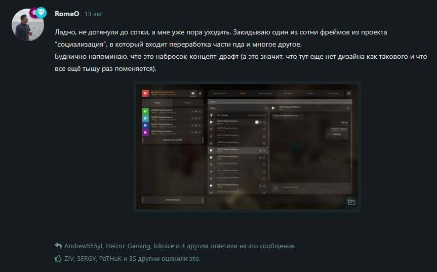437x272 pixels.
Task: Expand chevron on highlighted contact row
Action: pos(264,150)
